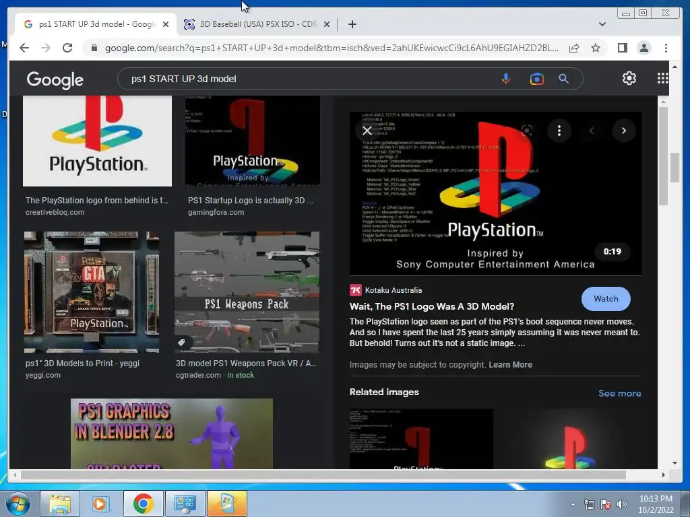Select the ps1 START UP 3d model tab
This screenshot has height=517, width=690.
[x=96, y=24]
